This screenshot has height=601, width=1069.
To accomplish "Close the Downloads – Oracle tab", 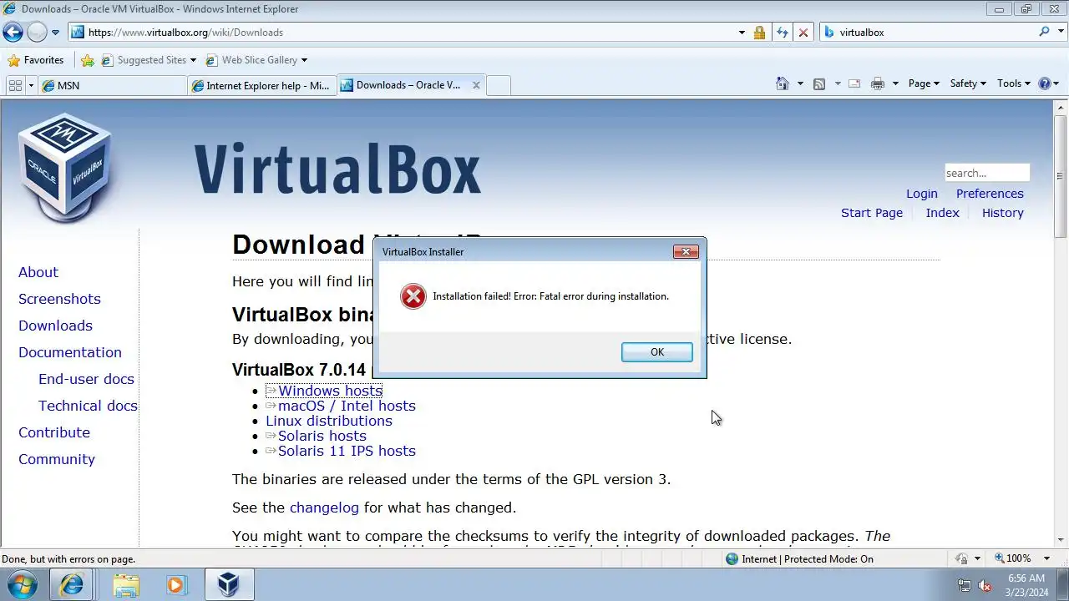I will point(476,85).
